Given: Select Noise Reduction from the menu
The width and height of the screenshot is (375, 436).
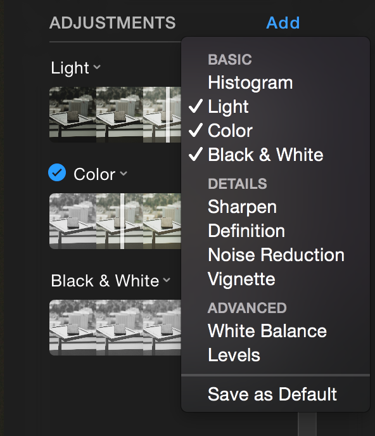Looking at the screenshot, I should [275, 255].
